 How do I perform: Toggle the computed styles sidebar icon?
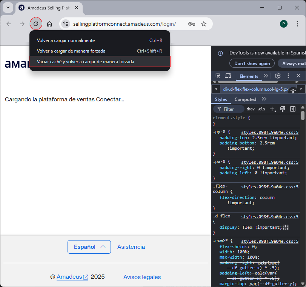[293, 109]
